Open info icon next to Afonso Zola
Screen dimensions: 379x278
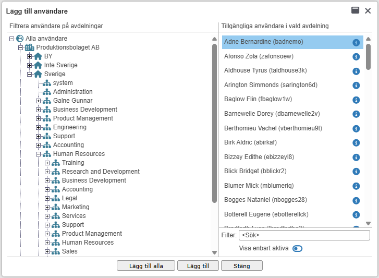click(x=357, y=57)
